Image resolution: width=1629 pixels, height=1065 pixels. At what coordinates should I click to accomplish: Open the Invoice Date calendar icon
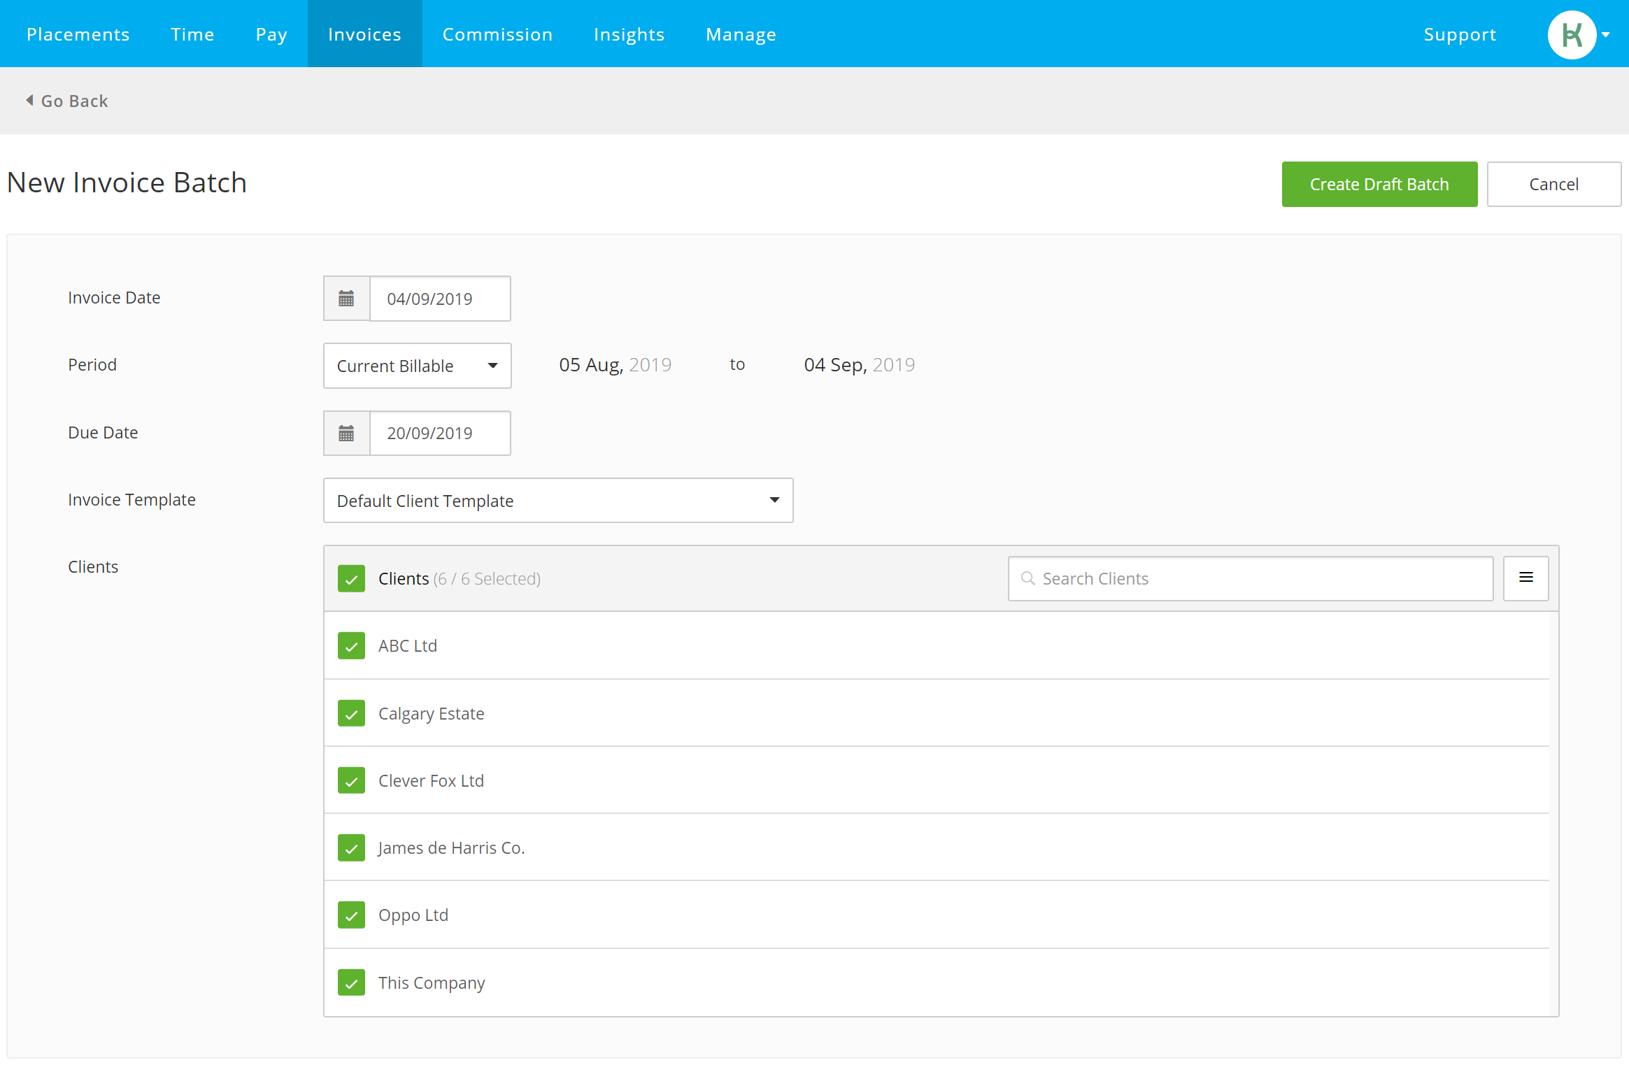346,299
